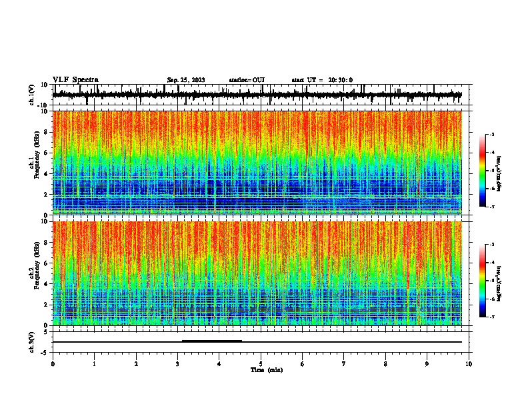Click time axis tick label "8"
This screenshot has height=408, width=528.
click(385, 364)
